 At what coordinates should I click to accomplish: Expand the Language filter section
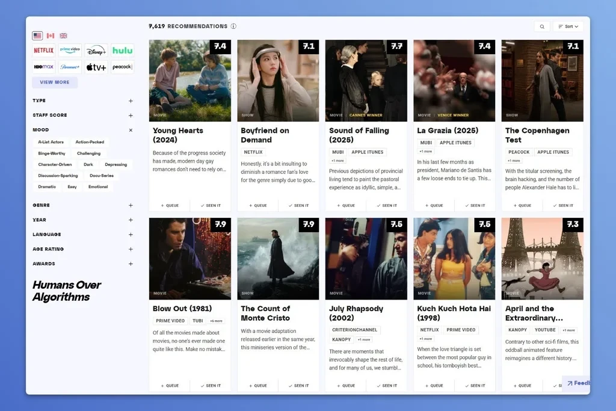point(131,235)
